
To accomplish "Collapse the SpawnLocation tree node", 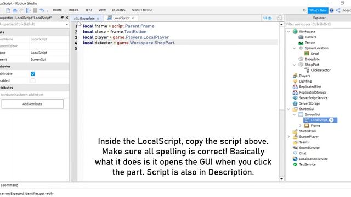I will tap(295, 48).
